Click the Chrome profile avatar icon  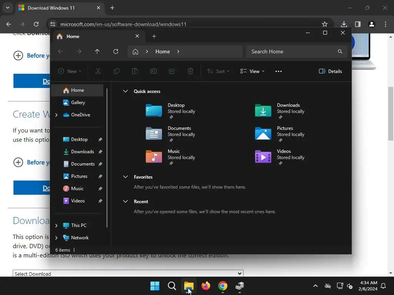point(372,24)
